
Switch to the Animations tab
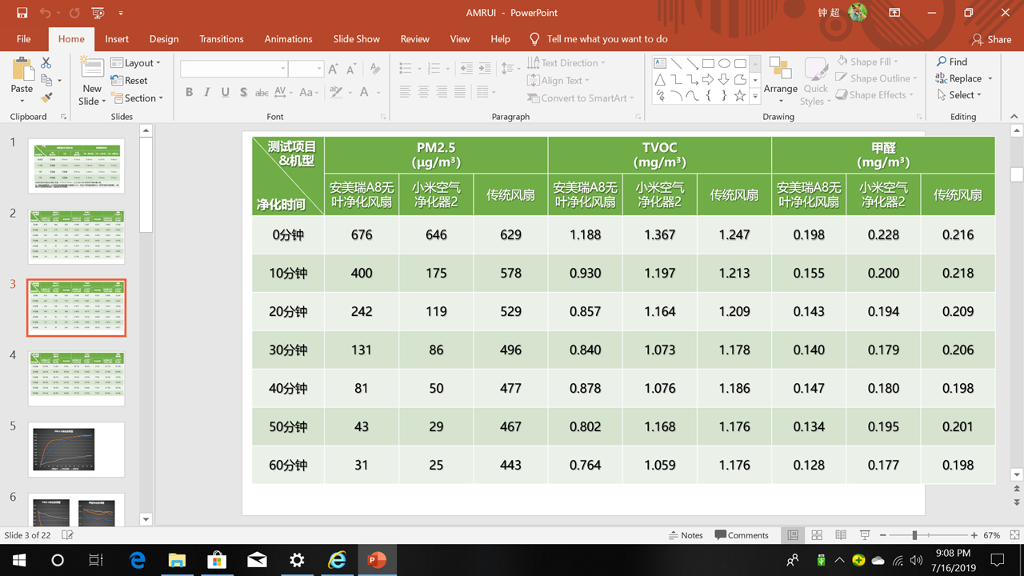coord(288,38)
